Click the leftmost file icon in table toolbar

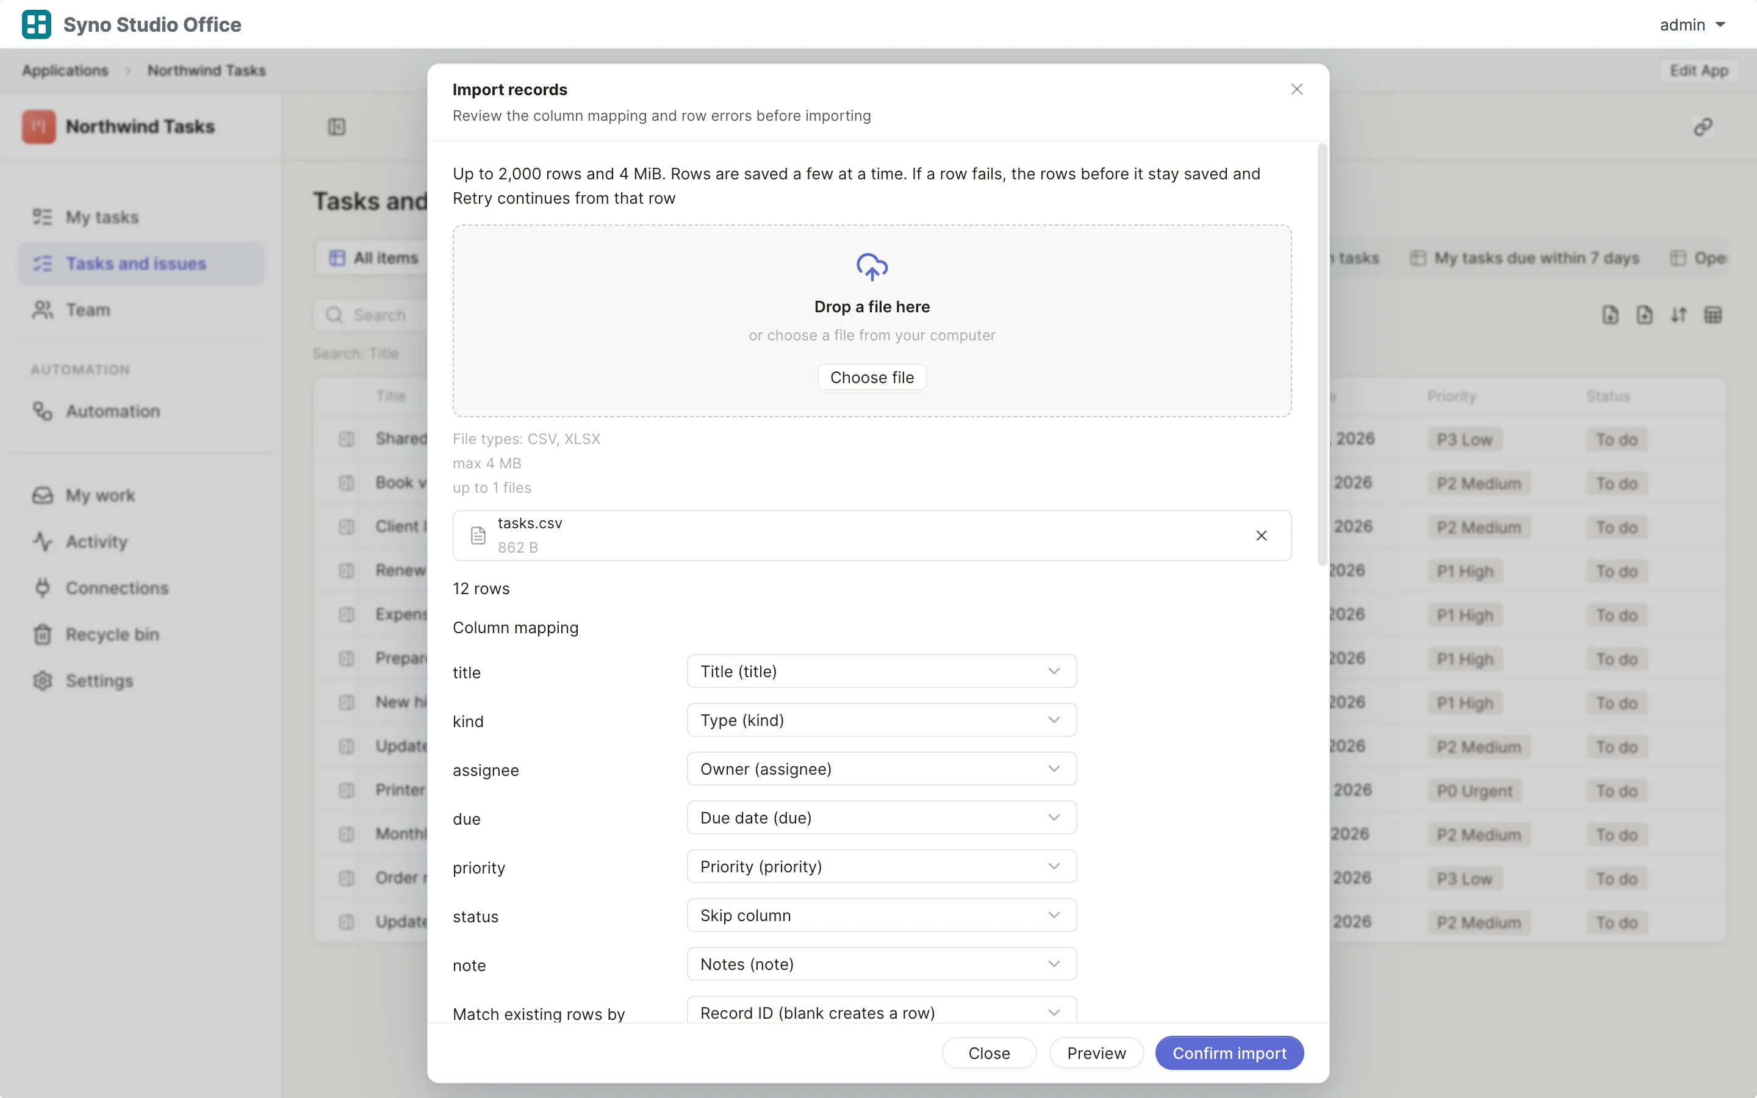[x=1611, y=315]
